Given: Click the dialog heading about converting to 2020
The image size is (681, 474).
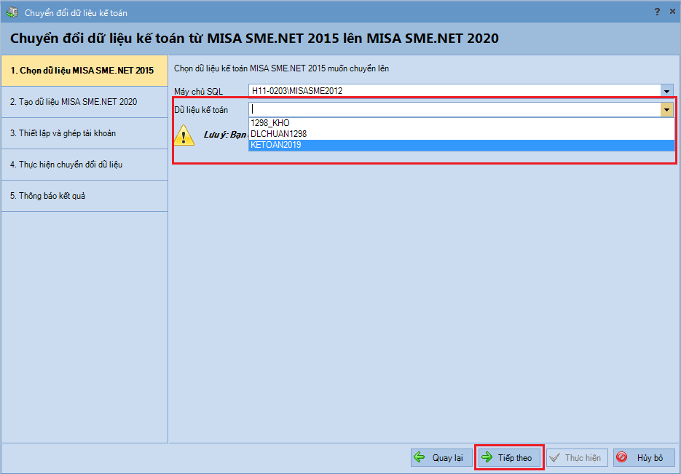Looking at the screenshot, I should pos(254,38).
